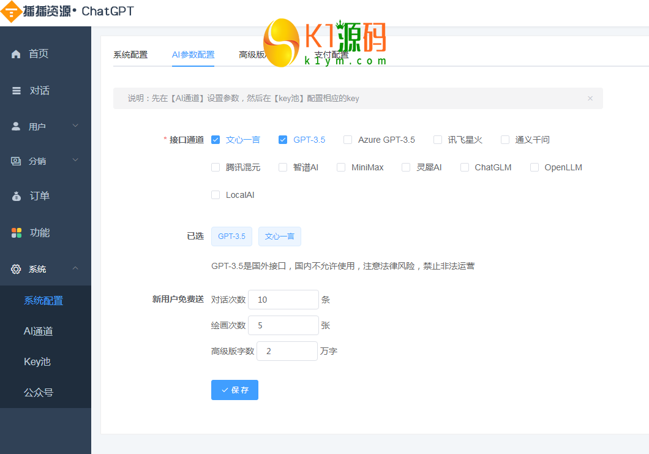
Task: Click the 系统 gear icon
Action: tap(17, 269)
